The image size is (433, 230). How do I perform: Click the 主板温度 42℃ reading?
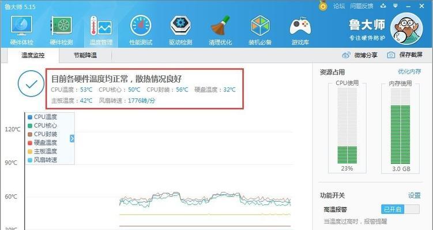[72, 101]
